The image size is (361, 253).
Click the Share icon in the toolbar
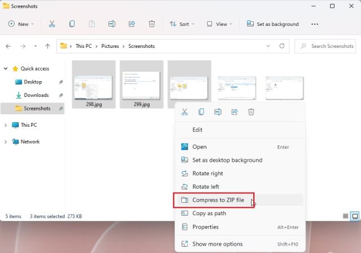[x=131, y=24]
